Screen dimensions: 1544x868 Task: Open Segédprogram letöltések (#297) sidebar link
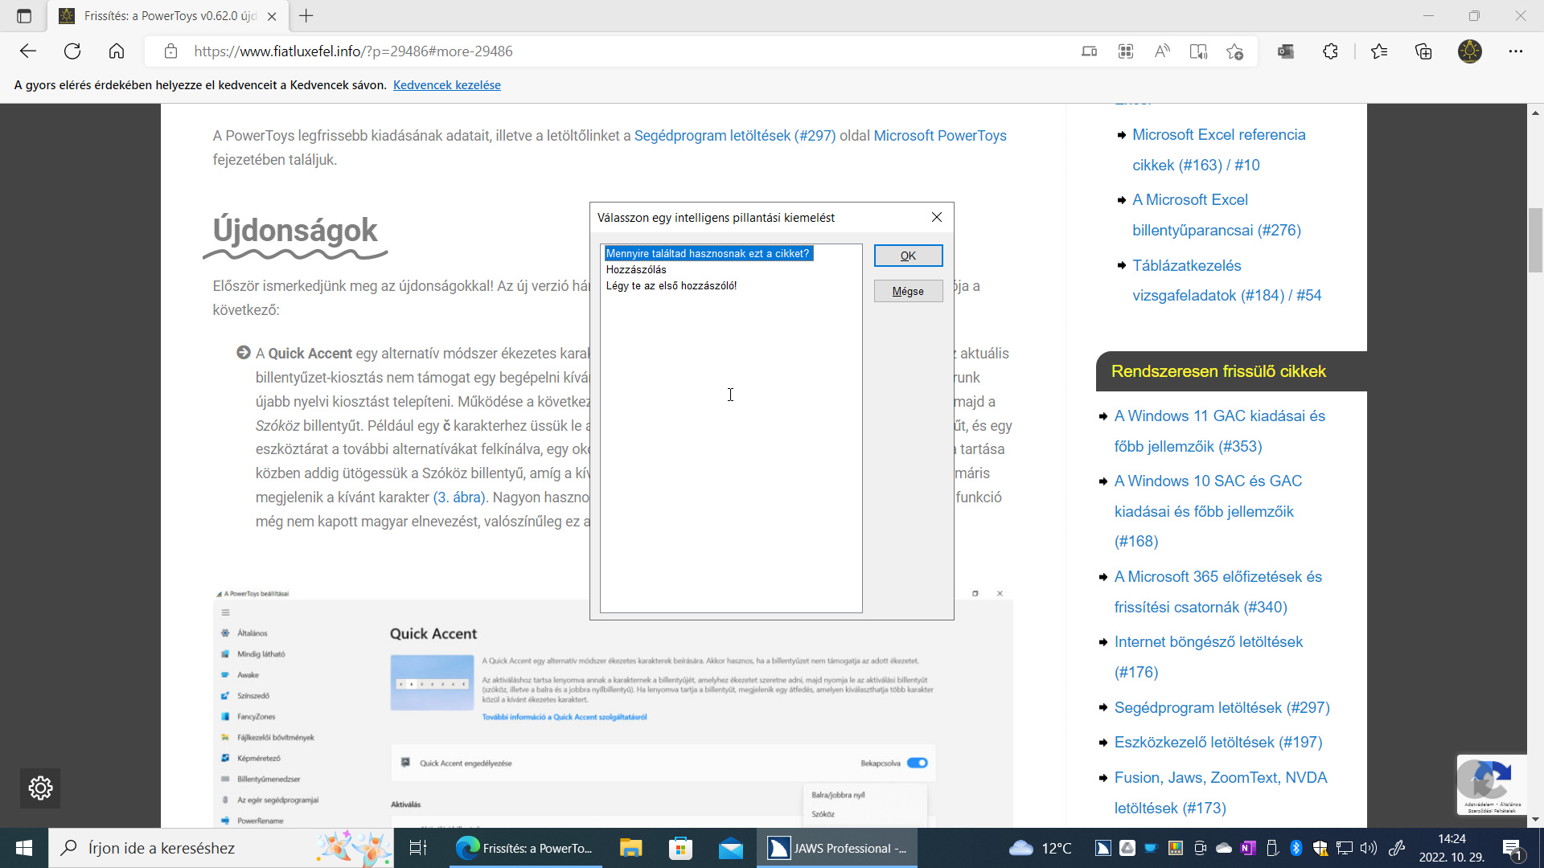[x=1222, y=707]
